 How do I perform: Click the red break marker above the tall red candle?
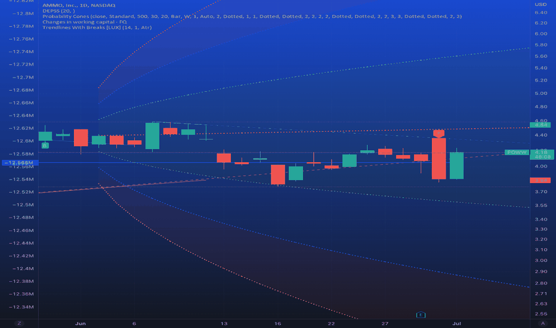438,134
